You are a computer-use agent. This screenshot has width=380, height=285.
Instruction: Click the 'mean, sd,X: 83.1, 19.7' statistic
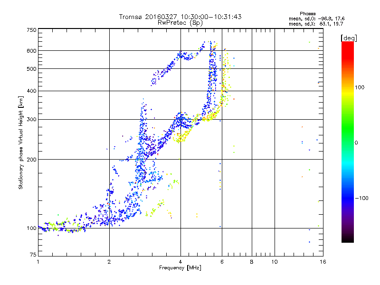(316, 24)
